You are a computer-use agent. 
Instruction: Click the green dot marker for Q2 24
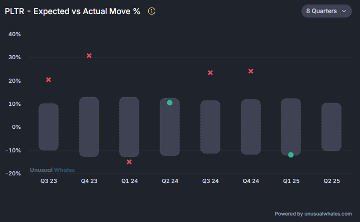[x=170, y=103]
